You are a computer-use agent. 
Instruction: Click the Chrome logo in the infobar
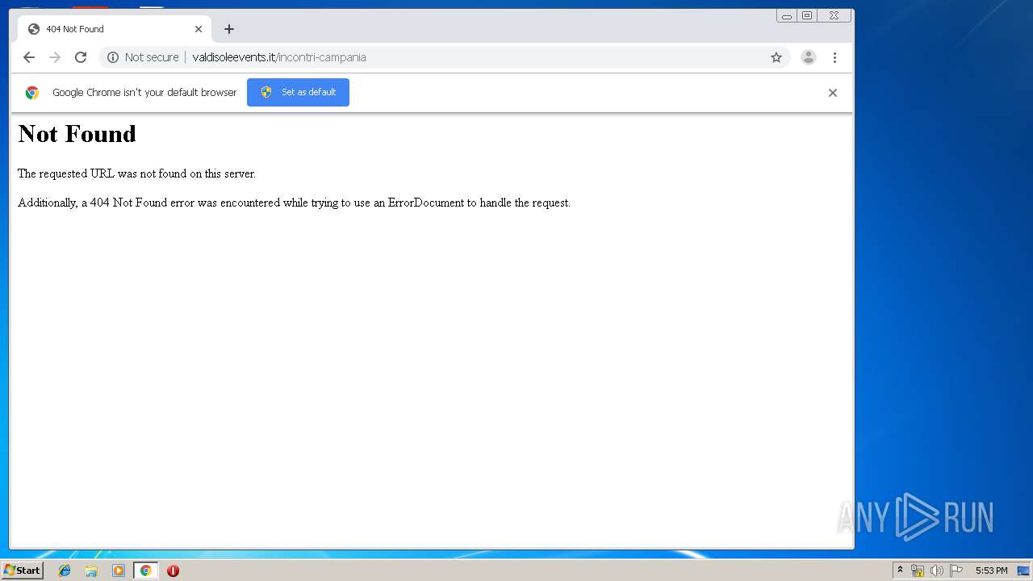(31, 93)
